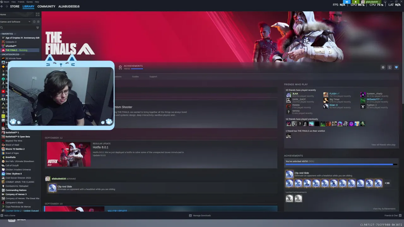Open the green notifications bell
Image resolution: width=404 pixels, height=227 pixels.
[x=356, y=2]
